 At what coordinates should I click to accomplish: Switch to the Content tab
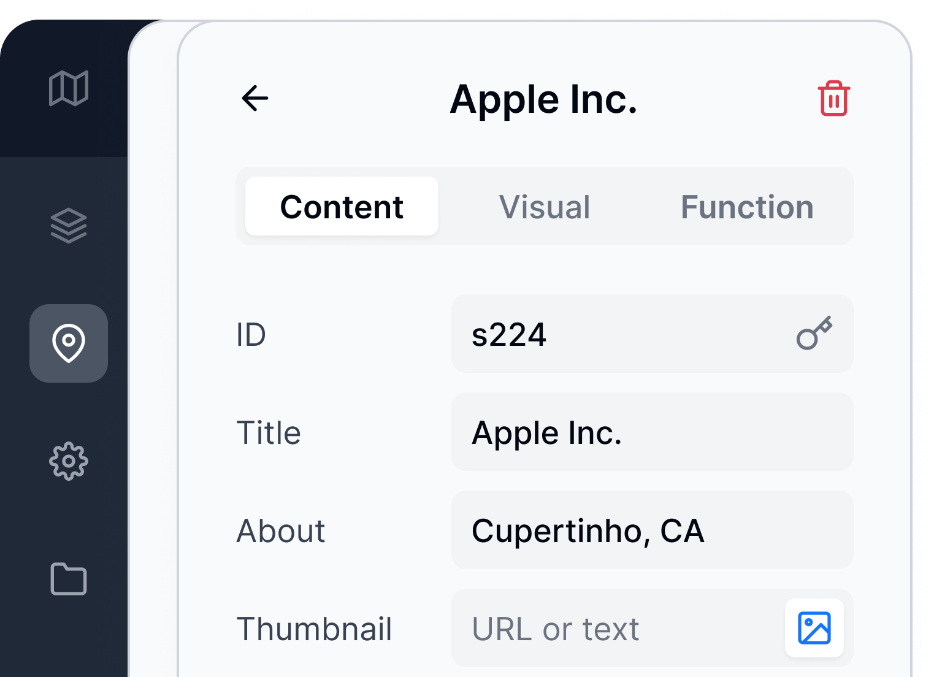(342, 207)
